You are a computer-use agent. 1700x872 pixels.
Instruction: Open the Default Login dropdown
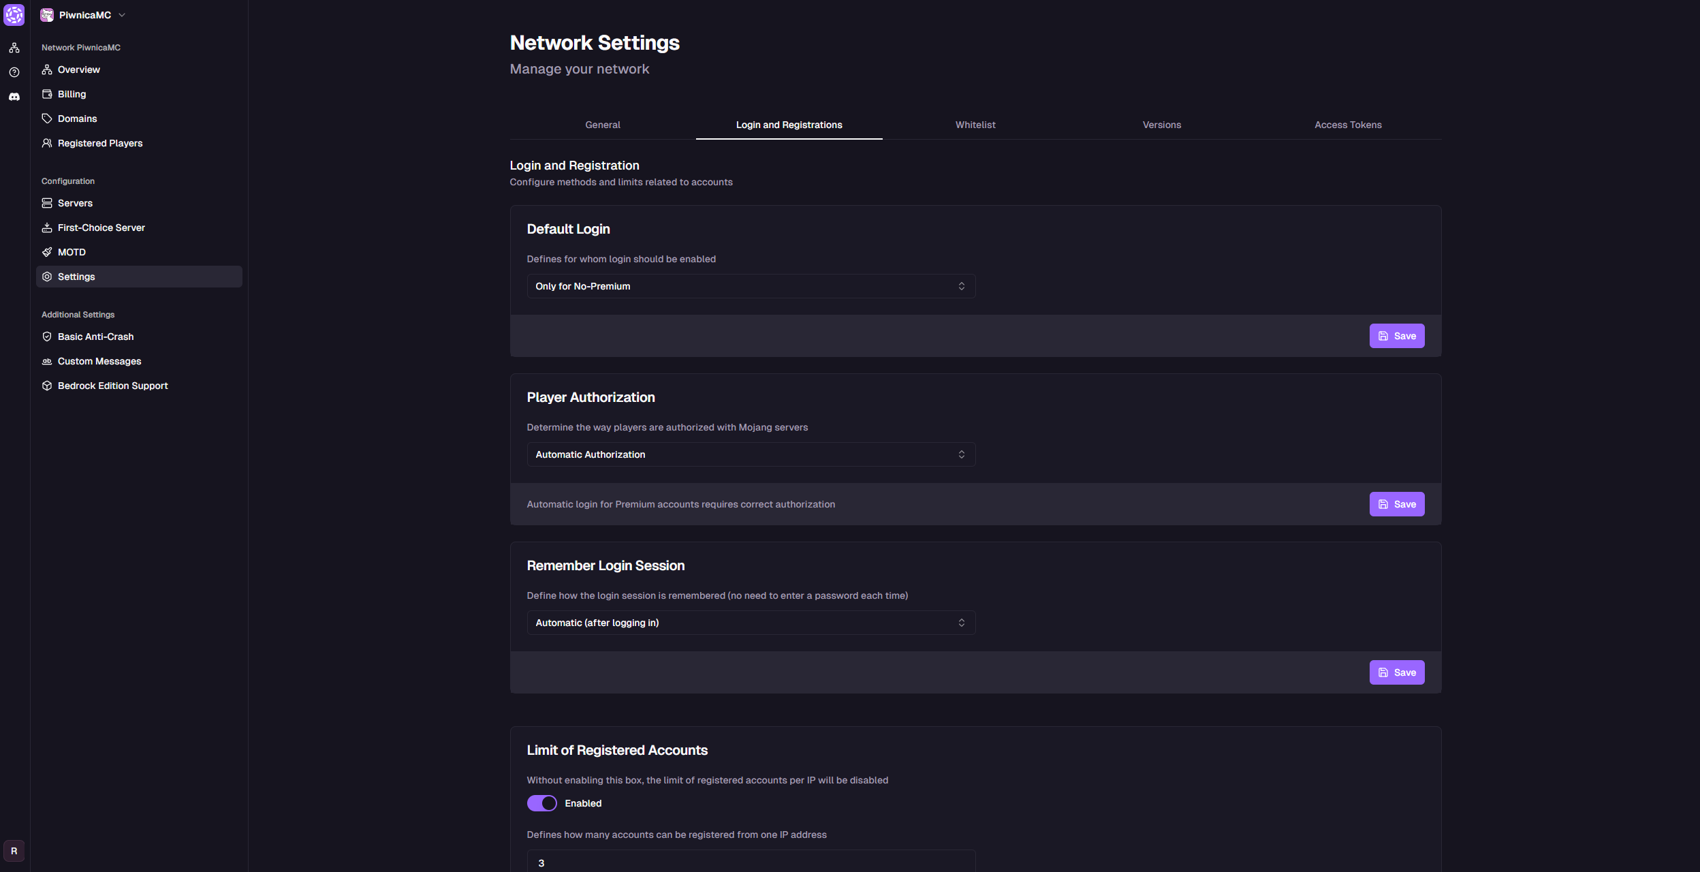750,286
